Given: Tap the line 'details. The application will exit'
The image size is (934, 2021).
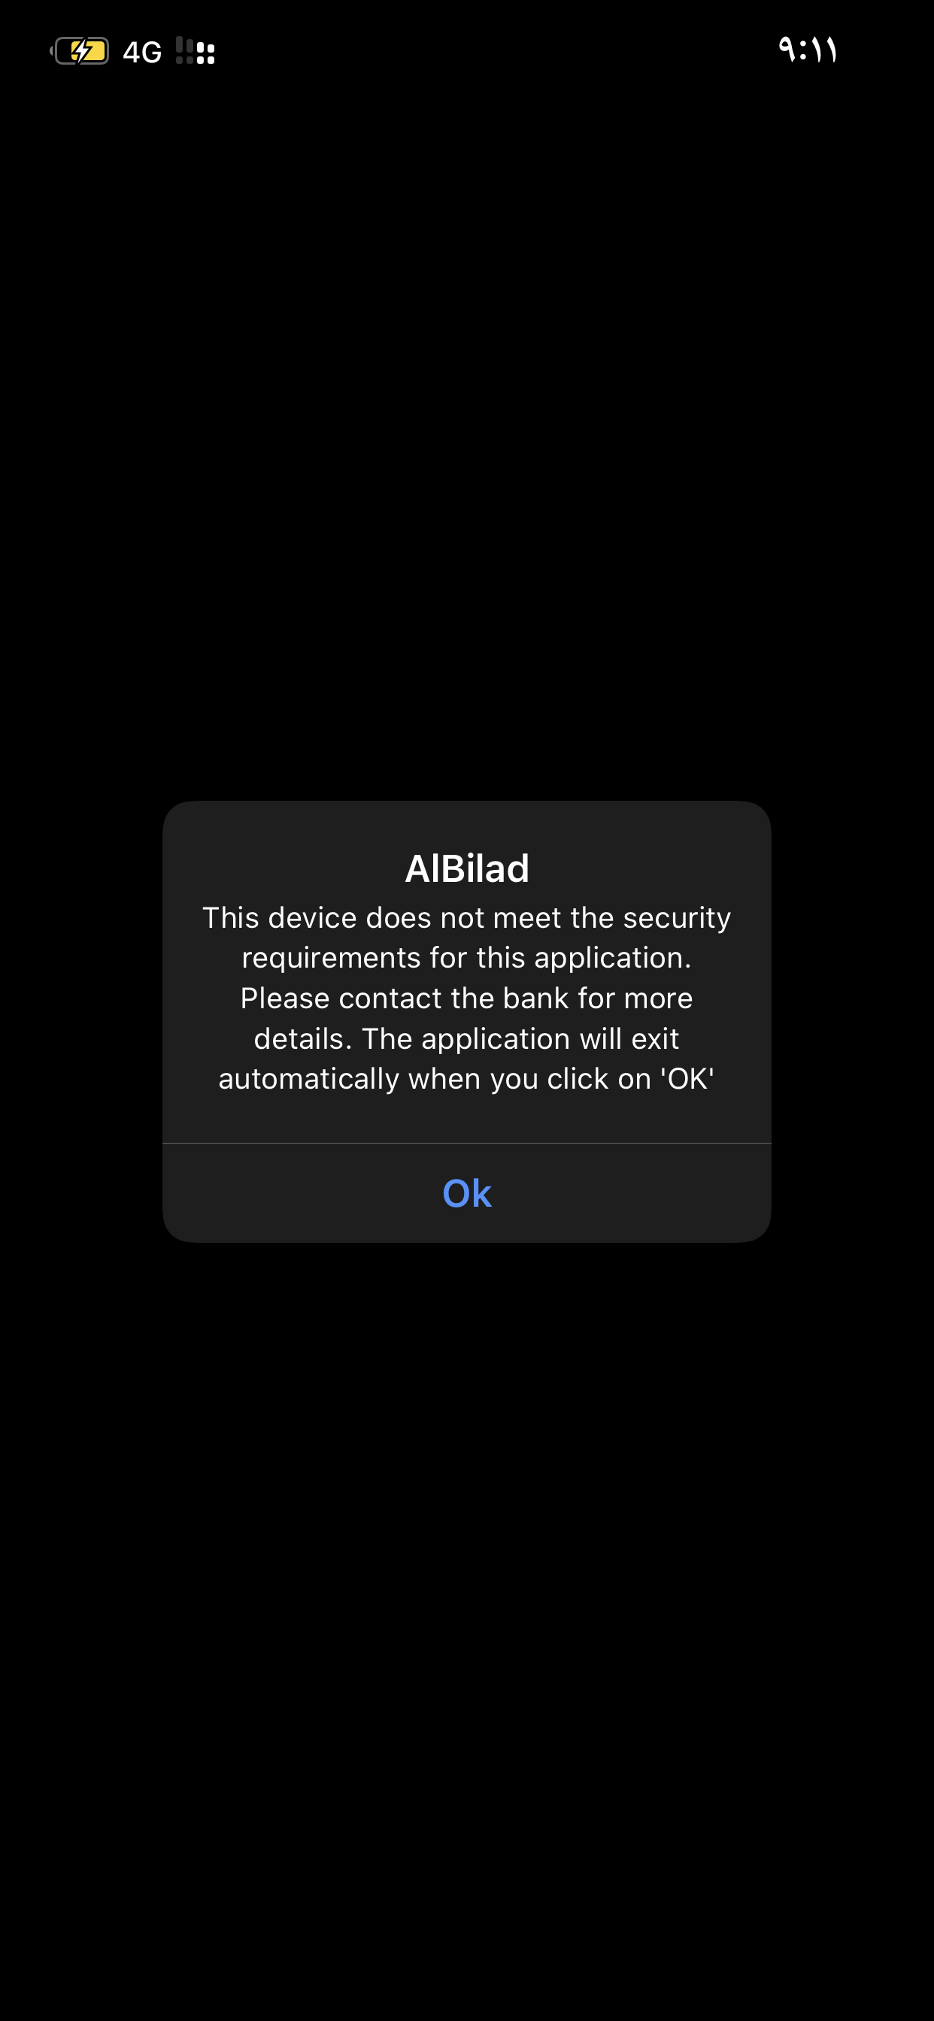Looking at the screenshot, I should (467, 1039).
